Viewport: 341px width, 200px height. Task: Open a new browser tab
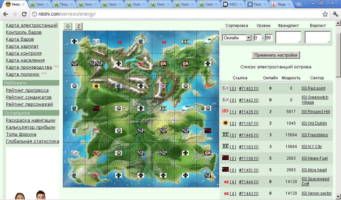(298, 4)
